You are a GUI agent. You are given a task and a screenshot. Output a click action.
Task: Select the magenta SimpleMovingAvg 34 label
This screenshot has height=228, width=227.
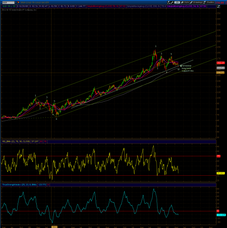pos(183,6)
